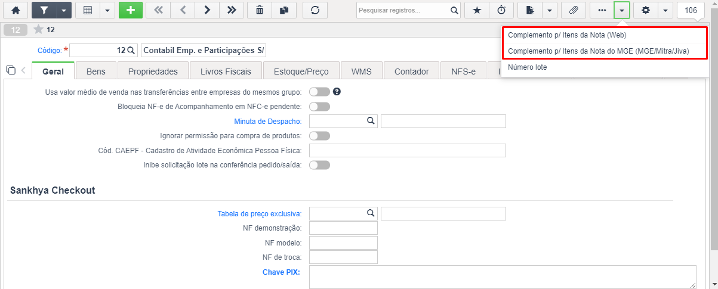
Task: Collapse the green-highlighted more actions dropdown
Action: click(x=622, y=10)
